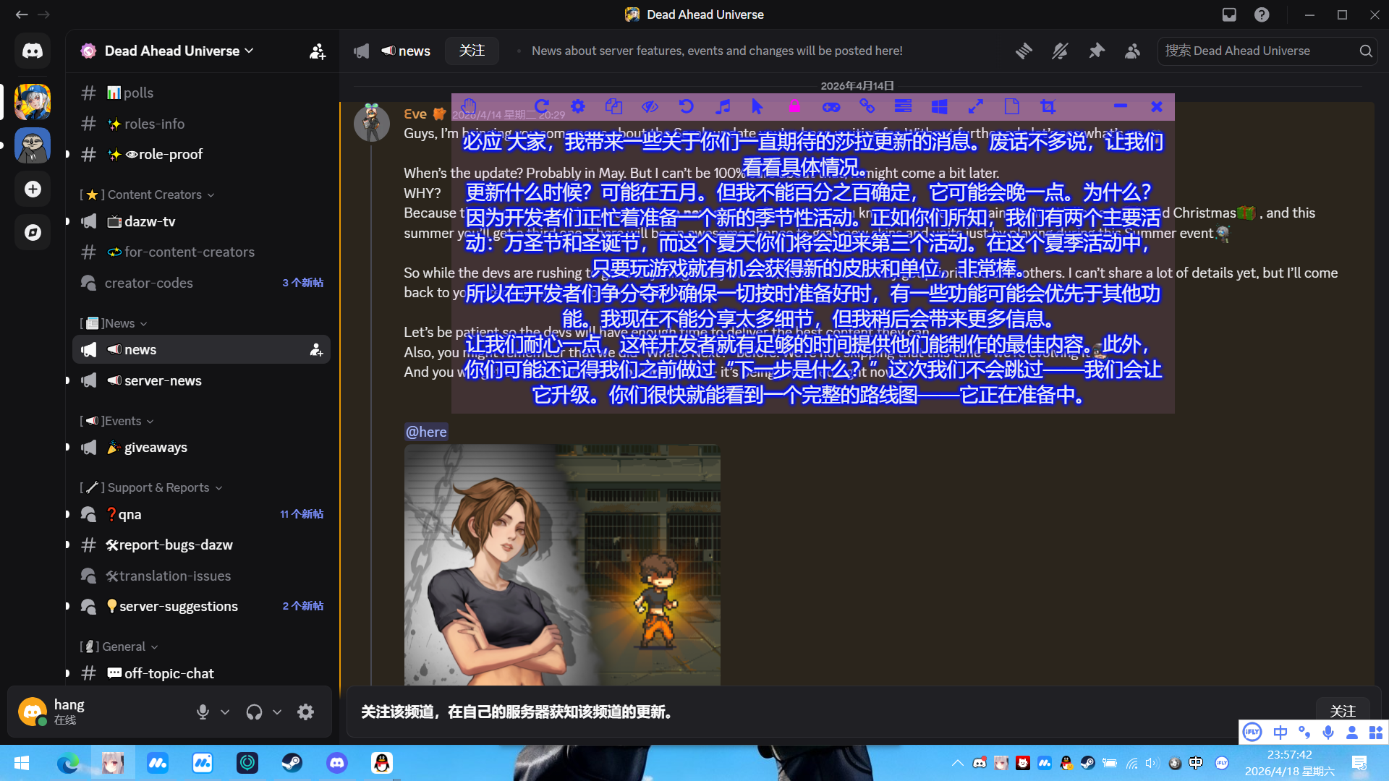Click the 关注 follow button at bottom right
Screen dimensions: 1389x781
[x=1343, y=711]
